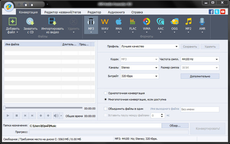This screenshot has width=230, height=144.
Task: Jump to the previous track
Action: pyautogui.click(x=25, y=116)
